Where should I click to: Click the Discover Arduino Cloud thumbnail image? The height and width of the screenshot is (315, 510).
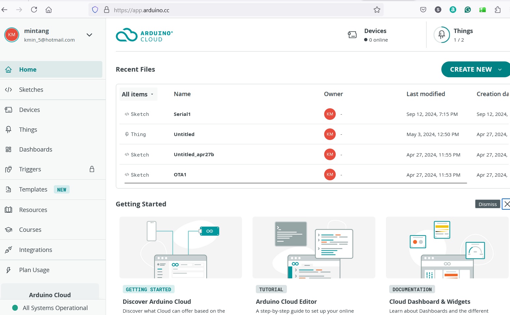click(x=181, y=247)
